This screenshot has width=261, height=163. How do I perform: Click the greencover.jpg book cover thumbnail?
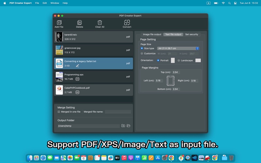59,50
